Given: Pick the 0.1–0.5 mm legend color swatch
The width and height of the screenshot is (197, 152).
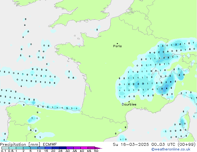Looking at the screenshot, I should pyautogui.click(x=5, y=148).
